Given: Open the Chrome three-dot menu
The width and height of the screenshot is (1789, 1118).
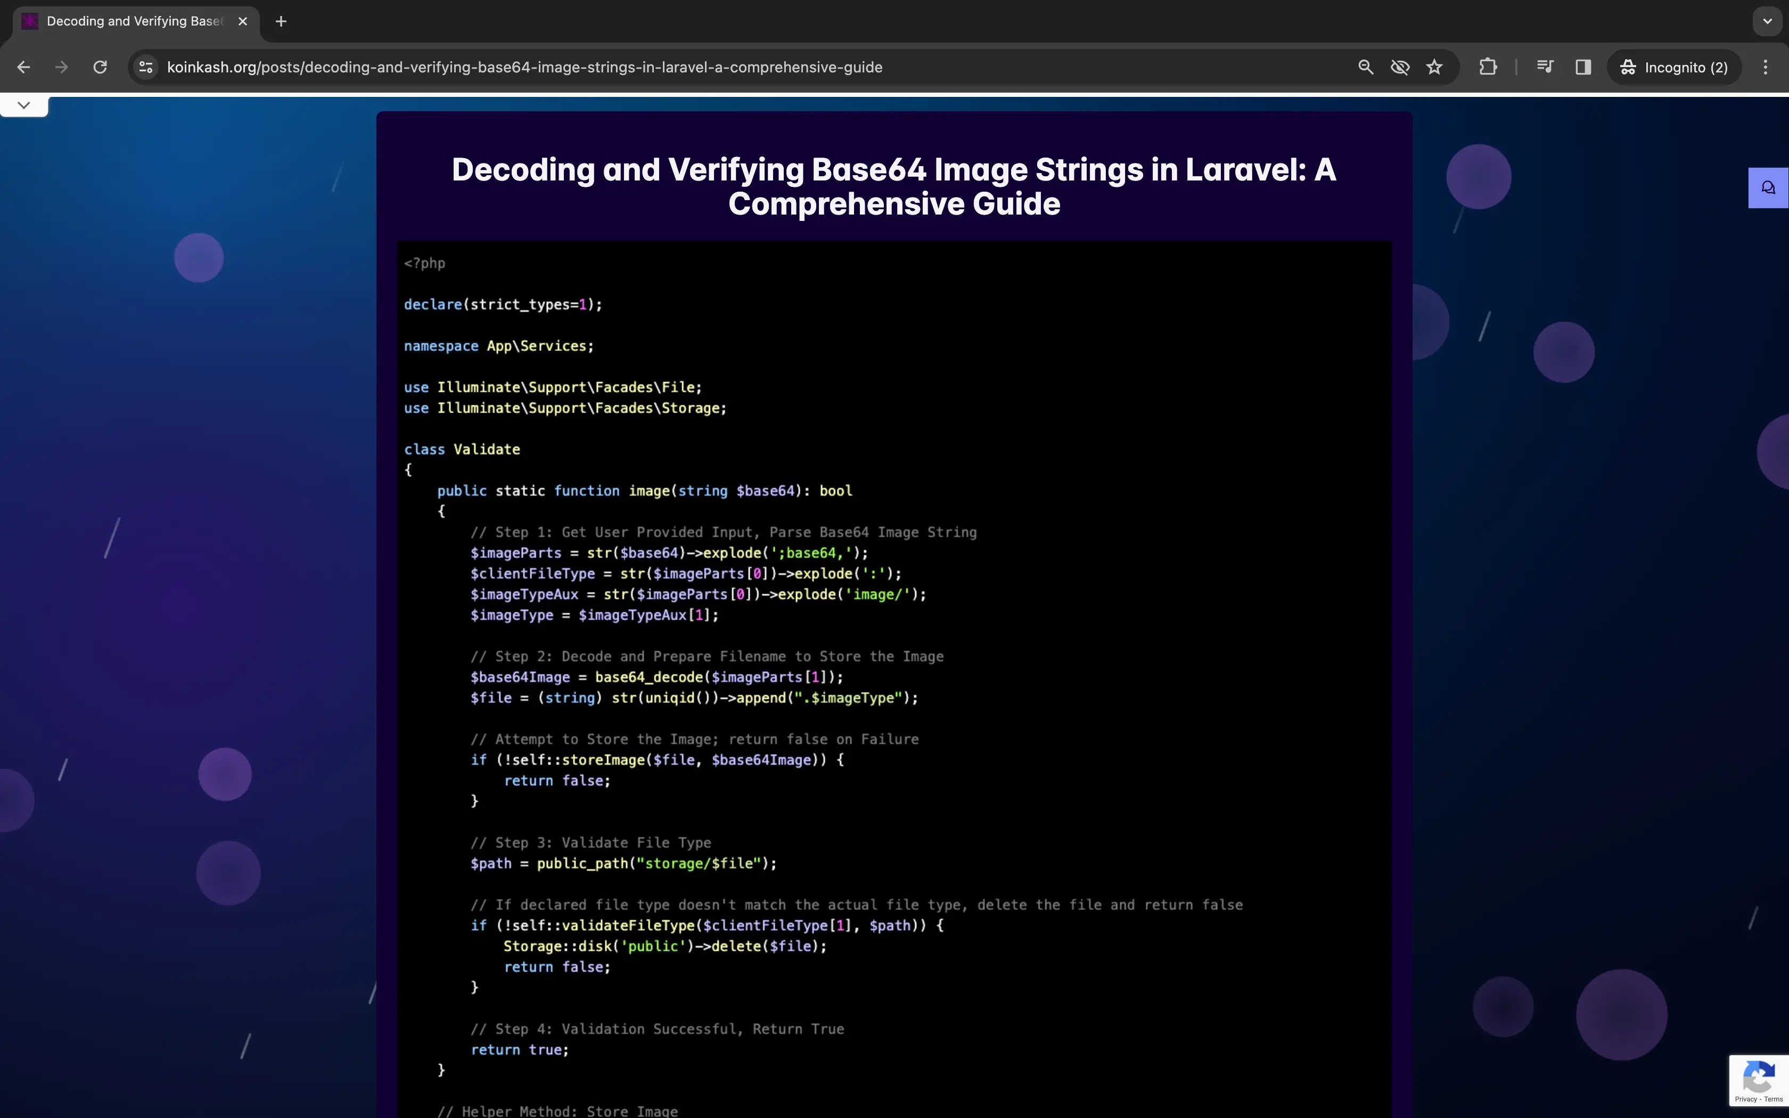Looking at the screenshot, I should (1766, 67).
